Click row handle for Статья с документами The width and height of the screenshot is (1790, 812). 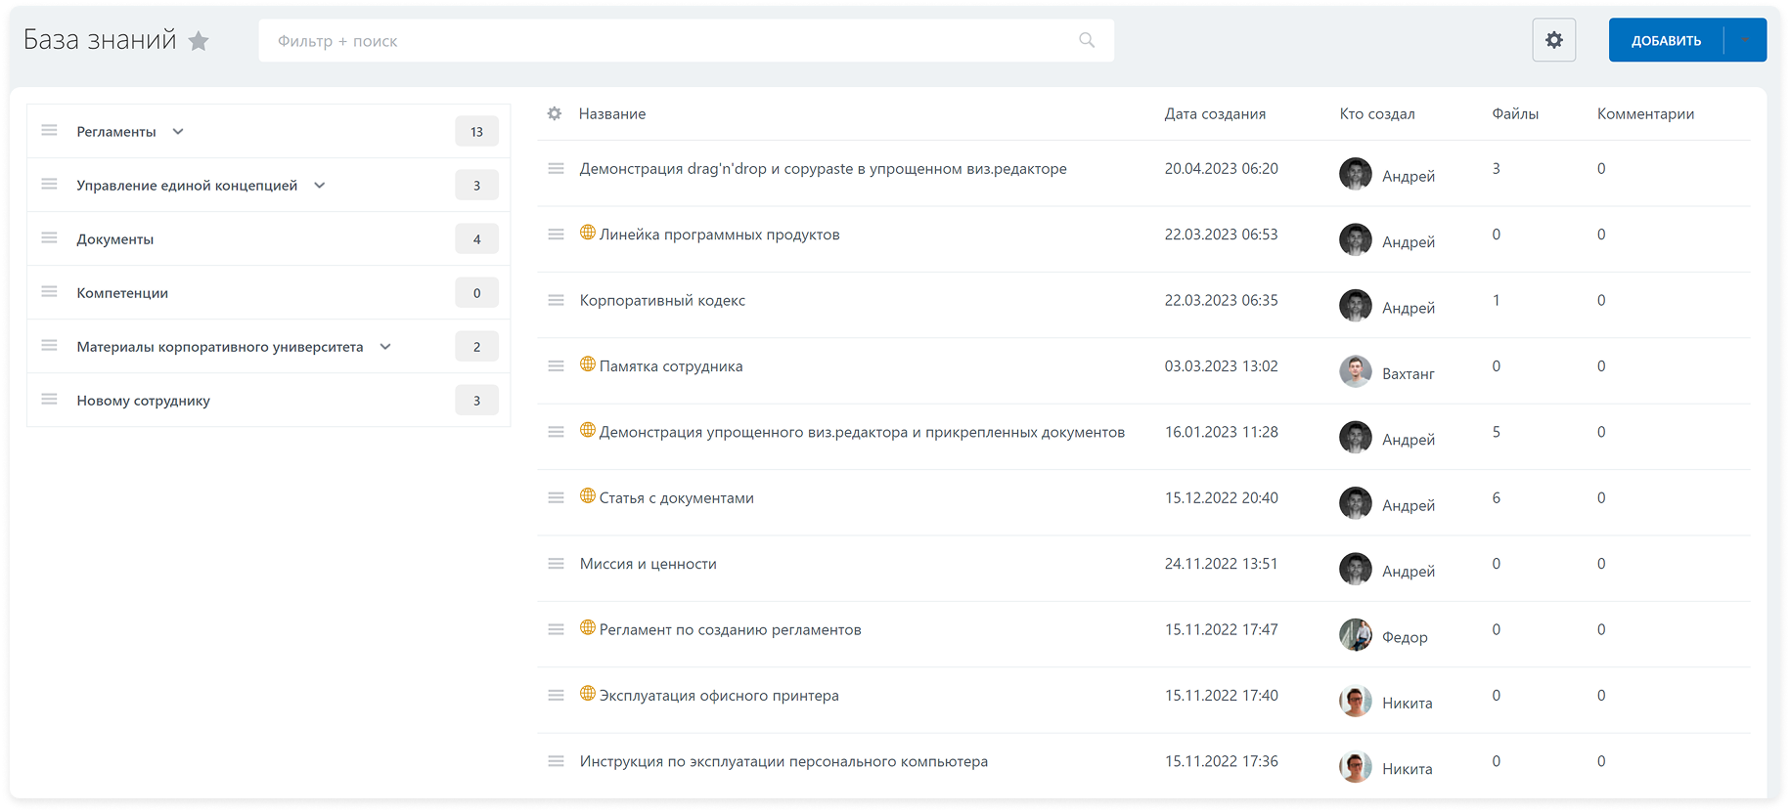pos(556,498)
